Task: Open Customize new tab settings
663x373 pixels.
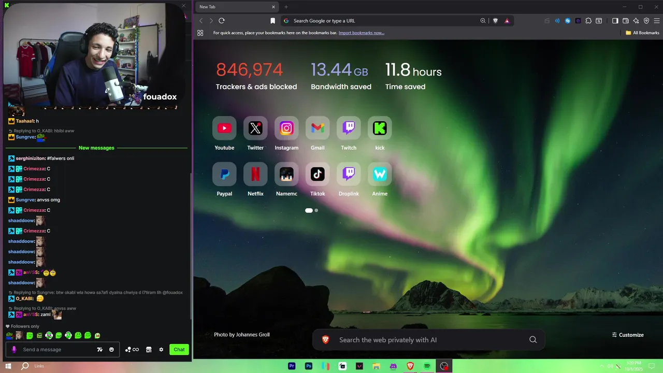Action: tap(628, 335)
